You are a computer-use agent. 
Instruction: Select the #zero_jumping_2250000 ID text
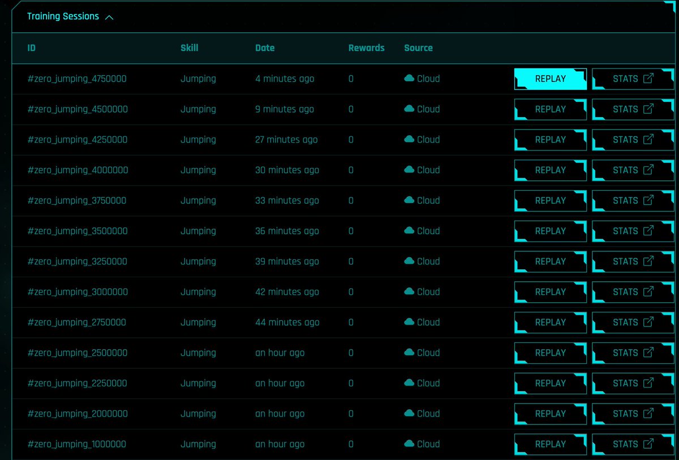[x=77, y=384]
